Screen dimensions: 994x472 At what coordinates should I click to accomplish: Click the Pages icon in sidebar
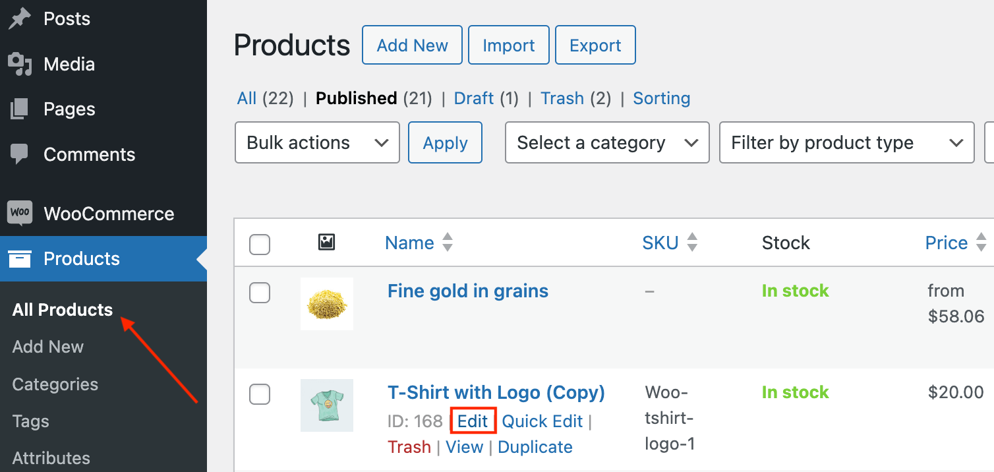click(x=20, y=109)
